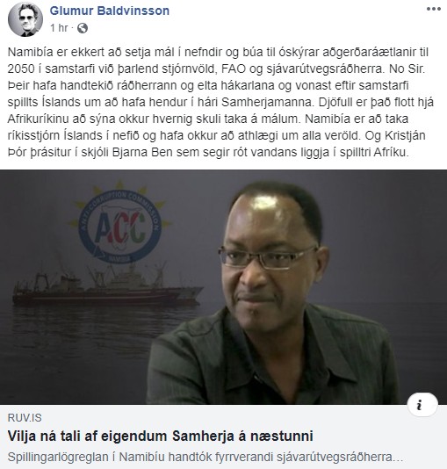Click 'FAO' in the post text
The width and height of the screenshot is (447, 469).
pyautogui.click(x=234, y=69)
